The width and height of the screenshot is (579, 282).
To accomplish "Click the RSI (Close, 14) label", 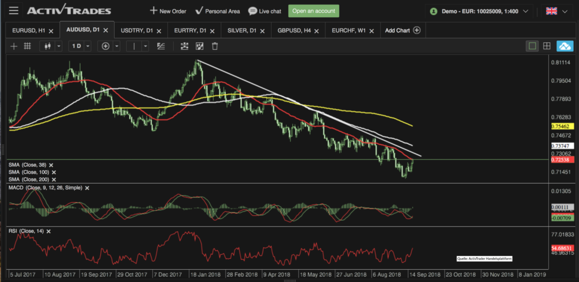I will pos(26,231).
